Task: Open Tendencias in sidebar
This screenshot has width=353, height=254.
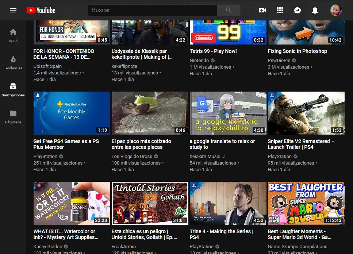Action: [13, 63]
